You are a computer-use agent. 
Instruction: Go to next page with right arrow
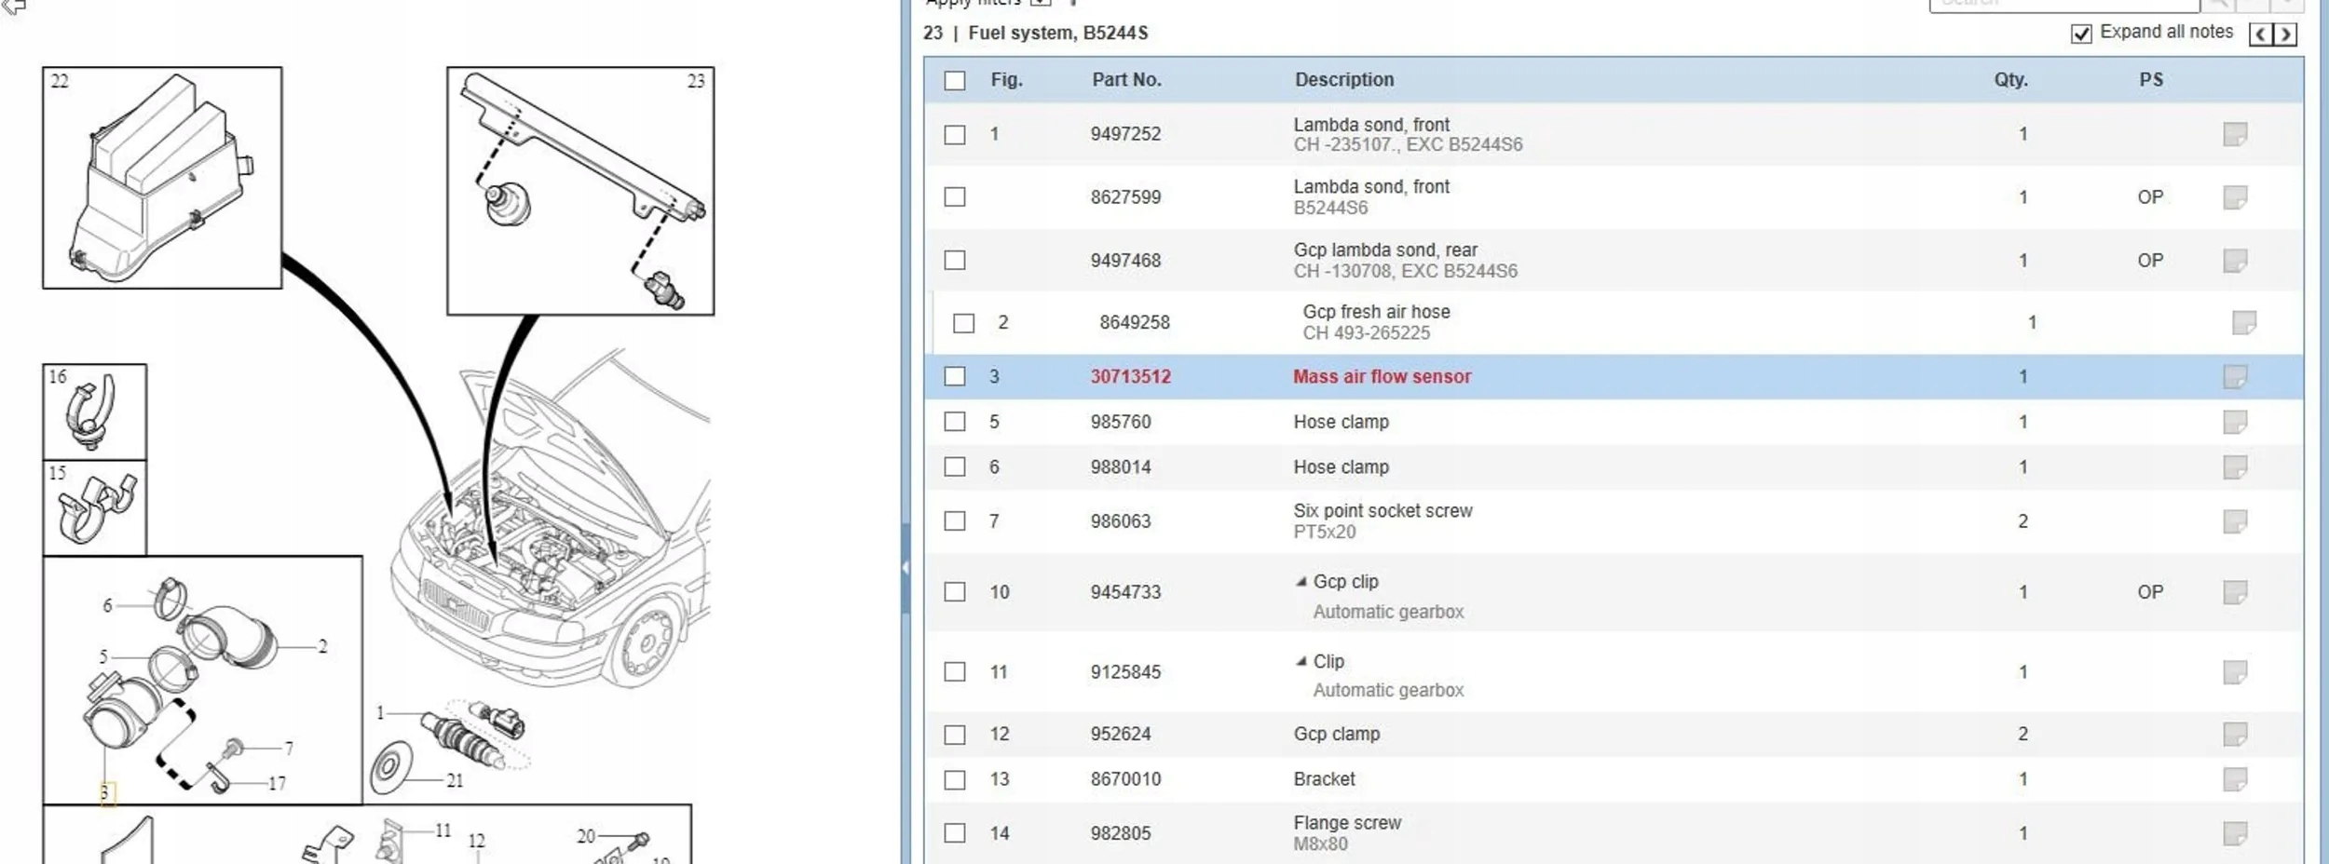[x=2284, y=35]
